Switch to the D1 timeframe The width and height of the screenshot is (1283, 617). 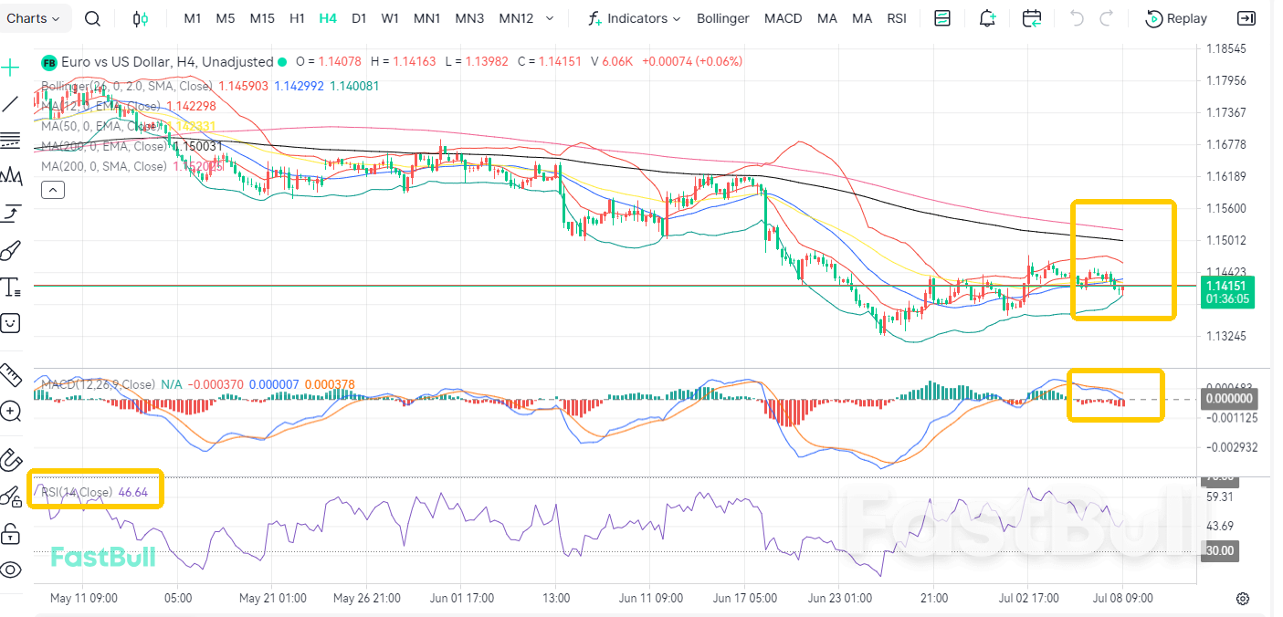tap(359, 18)
